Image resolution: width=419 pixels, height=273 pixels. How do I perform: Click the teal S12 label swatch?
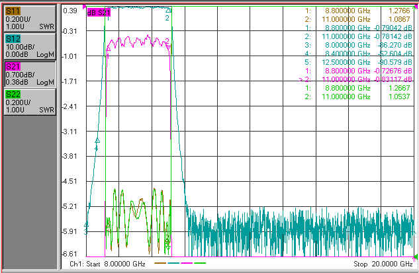pyautogui.click(x=13, y=39)
